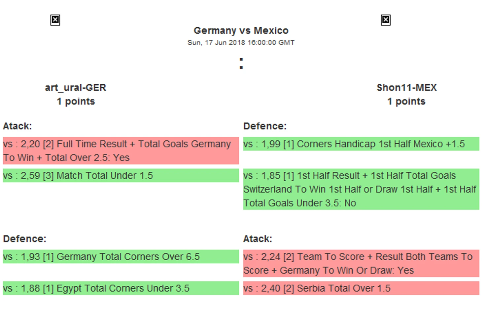The width and height of the screenshot is (482, 316).
Task: Select the Serbia Total Over 1.5 row
Action: pos(361,288)
